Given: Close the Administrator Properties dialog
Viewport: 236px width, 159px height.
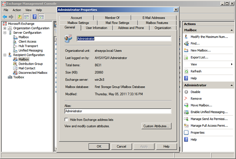Looking at the screenshot, I should [176, 10].
